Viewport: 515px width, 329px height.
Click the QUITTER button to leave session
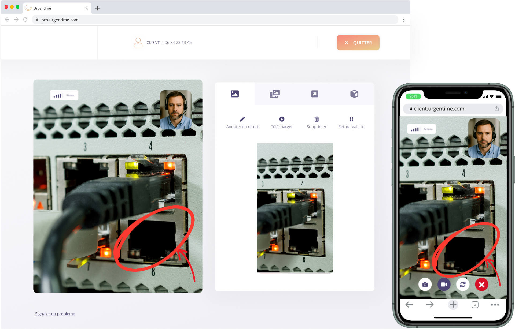pyautogui.click(x=358, y=43)
